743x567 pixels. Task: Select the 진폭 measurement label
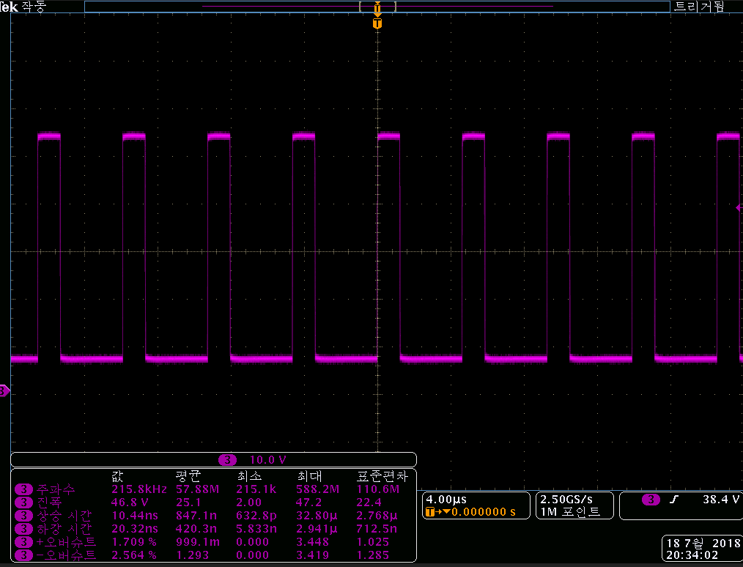tap(49, 502)
